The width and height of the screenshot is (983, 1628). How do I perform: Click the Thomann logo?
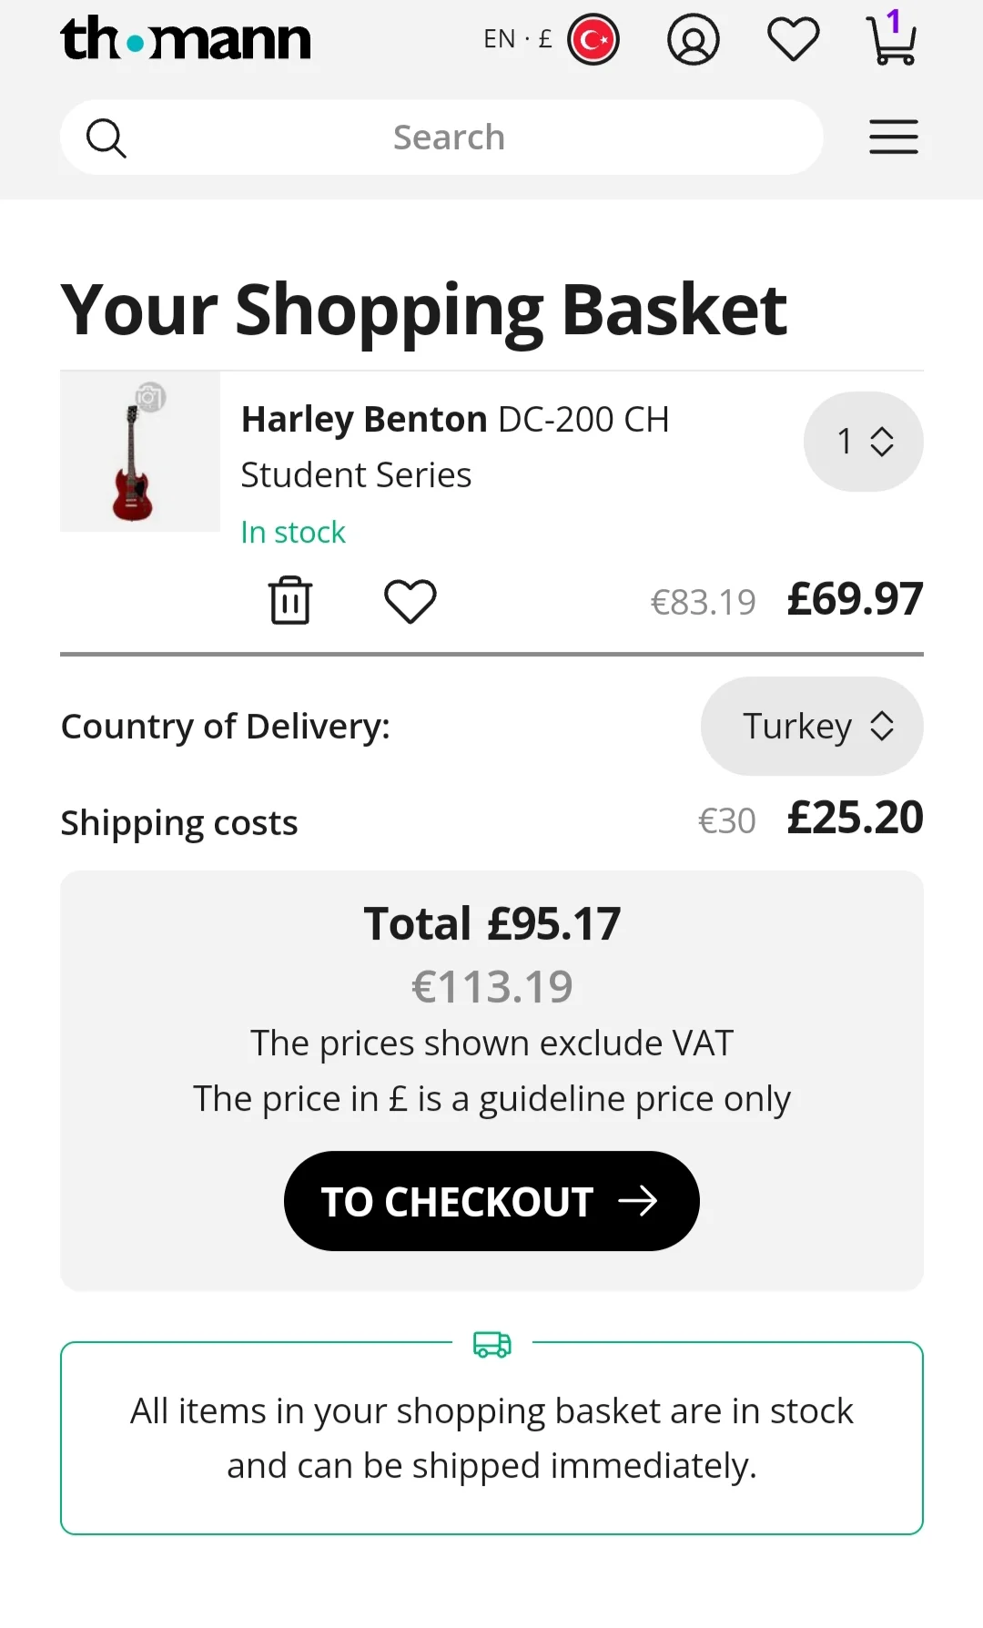[186, 39]
